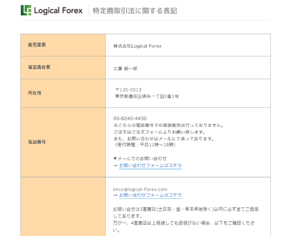Click the 電話番号 row label
Screen dimensions: 288x236
(37, 142)
